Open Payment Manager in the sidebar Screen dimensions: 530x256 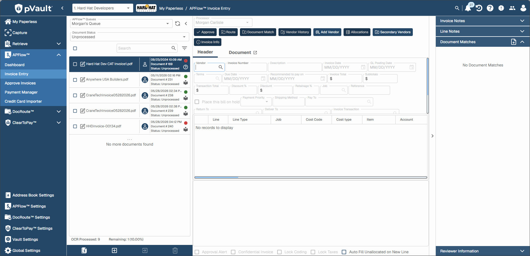click(21, 92)
